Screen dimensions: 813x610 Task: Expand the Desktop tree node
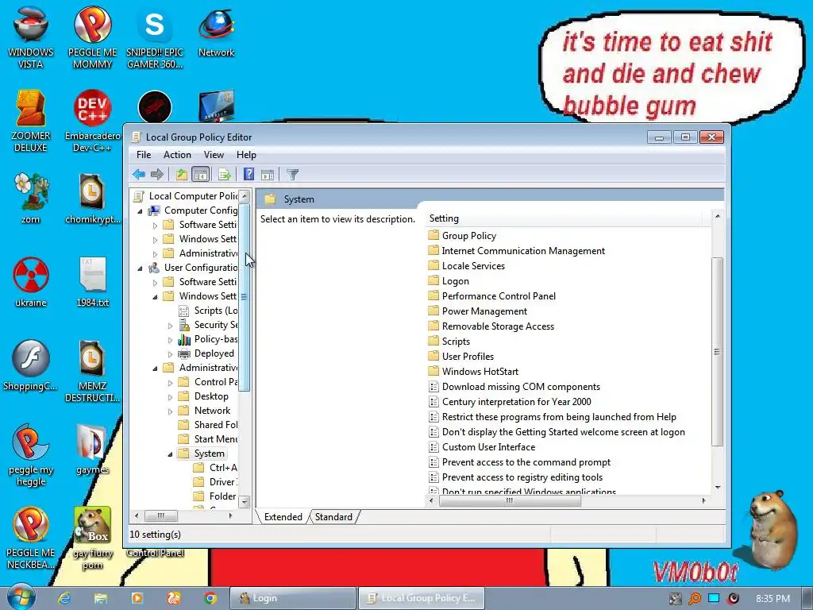(170, 397)
